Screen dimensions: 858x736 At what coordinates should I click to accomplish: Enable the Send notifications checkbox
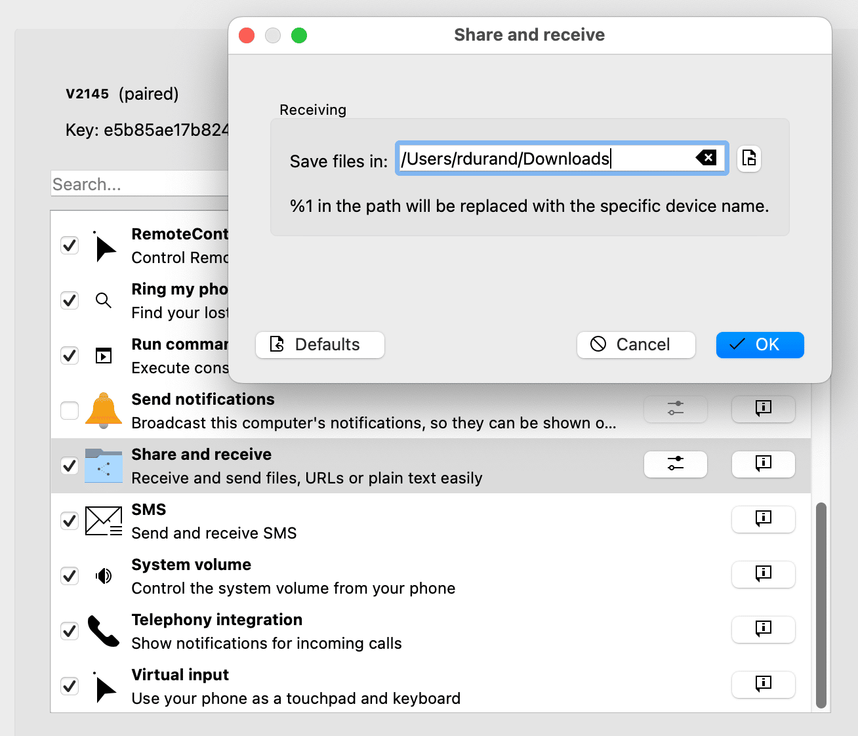click(x=70, y=411)
